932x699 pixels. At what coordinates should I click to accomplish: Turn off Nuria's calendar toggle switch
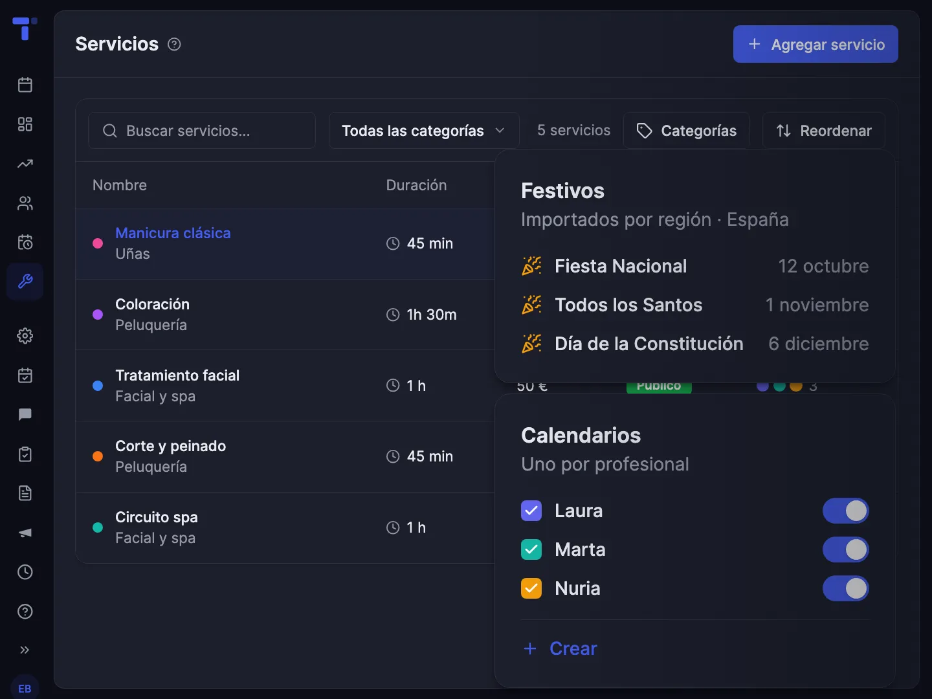point(846,588)
